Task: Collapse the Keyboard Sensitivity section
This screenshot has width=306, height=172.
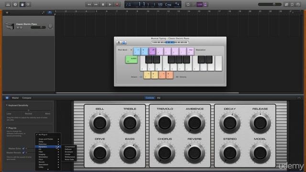Action: point(7,105)
